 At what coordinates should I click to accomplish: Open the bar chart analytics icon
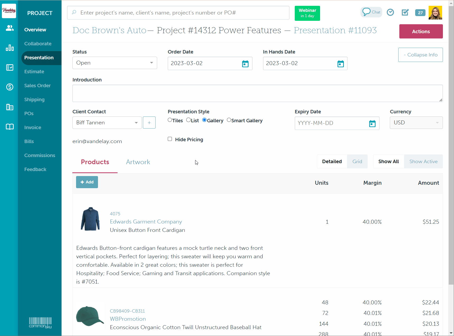pyautogui.click(x=10, y=48)
